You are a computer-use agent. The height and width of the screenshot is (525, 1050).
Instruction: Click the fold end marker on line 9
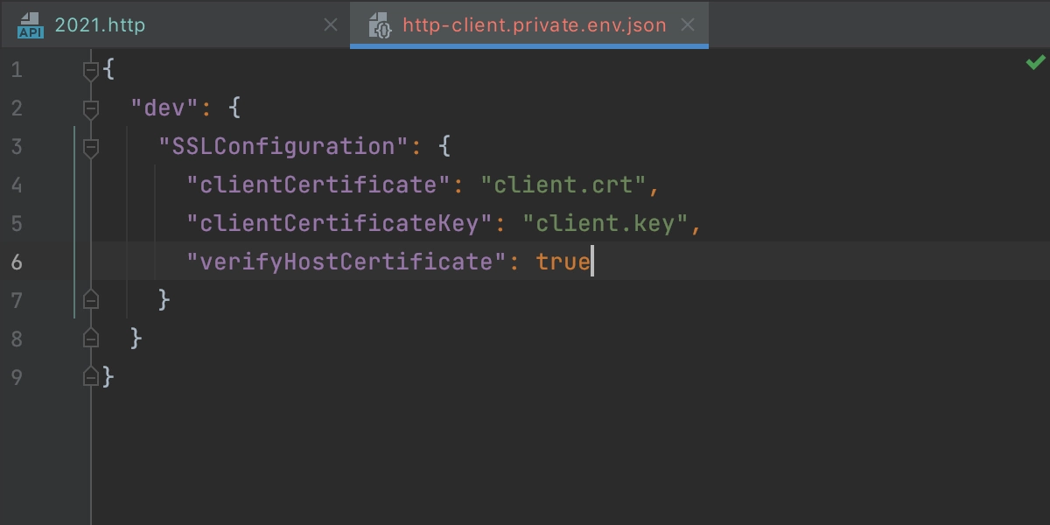click(91, 377)
